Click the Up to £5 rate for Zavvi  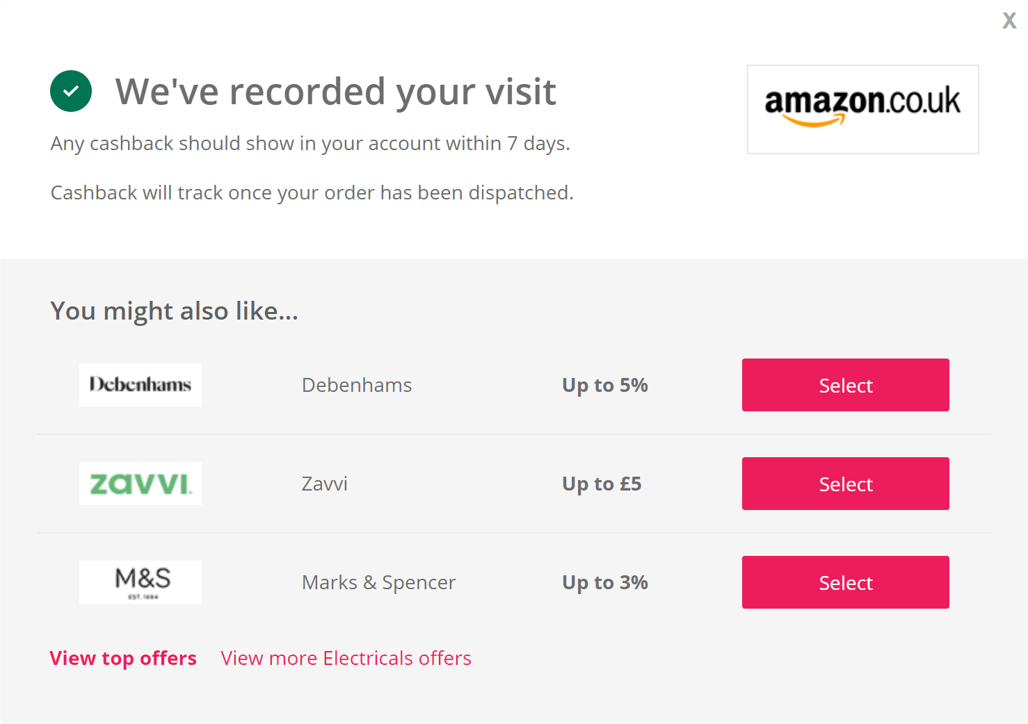[601, 483]
